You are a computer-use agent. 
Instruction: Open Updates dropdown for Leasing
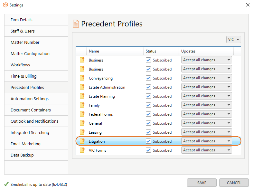(x=207, y=132)
